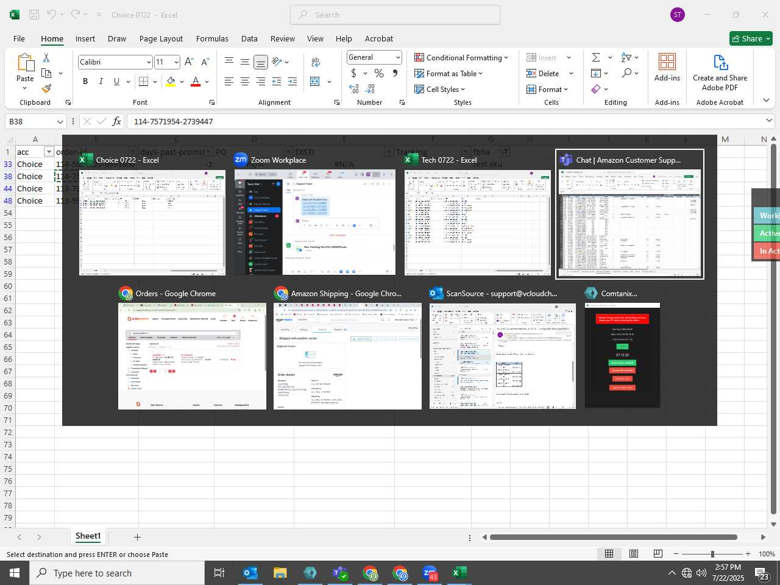The image size is (780, 585).
Task: Apply center horizontal alignment
Action: (244, 82)
